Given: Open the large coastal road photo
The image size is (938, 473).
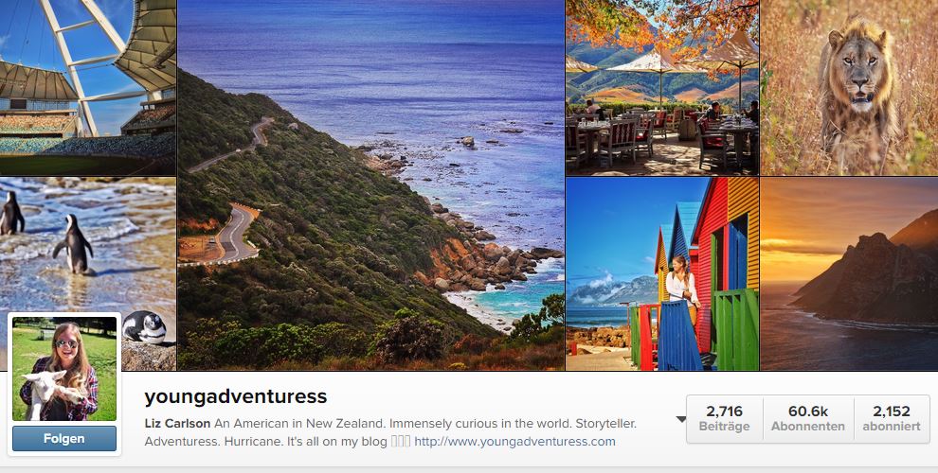Looking at the screenshot, I should [x=370, y=184].
